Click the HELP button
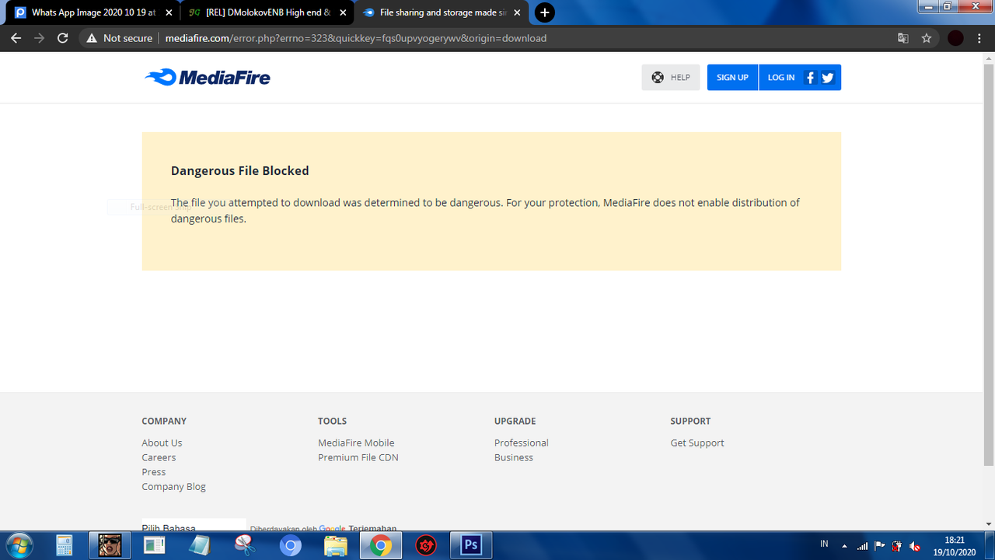This screenshot has height=560, width=995. coord(671,77)
